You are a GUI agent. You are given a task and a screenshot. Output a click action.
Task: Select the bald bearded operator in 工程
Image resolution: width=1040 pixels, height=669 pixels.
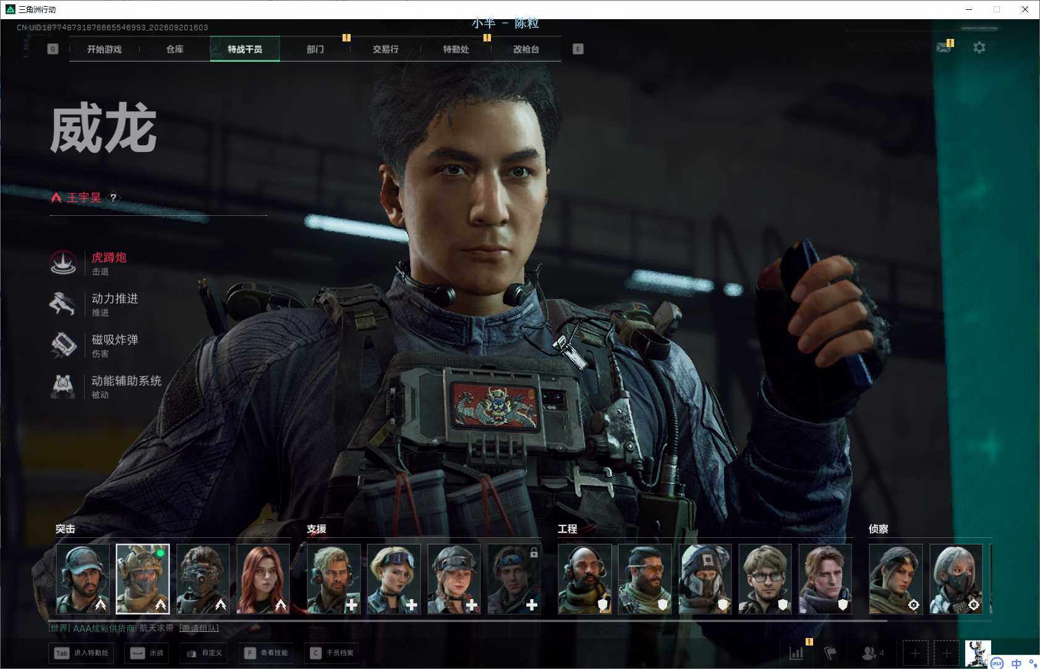pyautogui.click(x=585, y=579)
